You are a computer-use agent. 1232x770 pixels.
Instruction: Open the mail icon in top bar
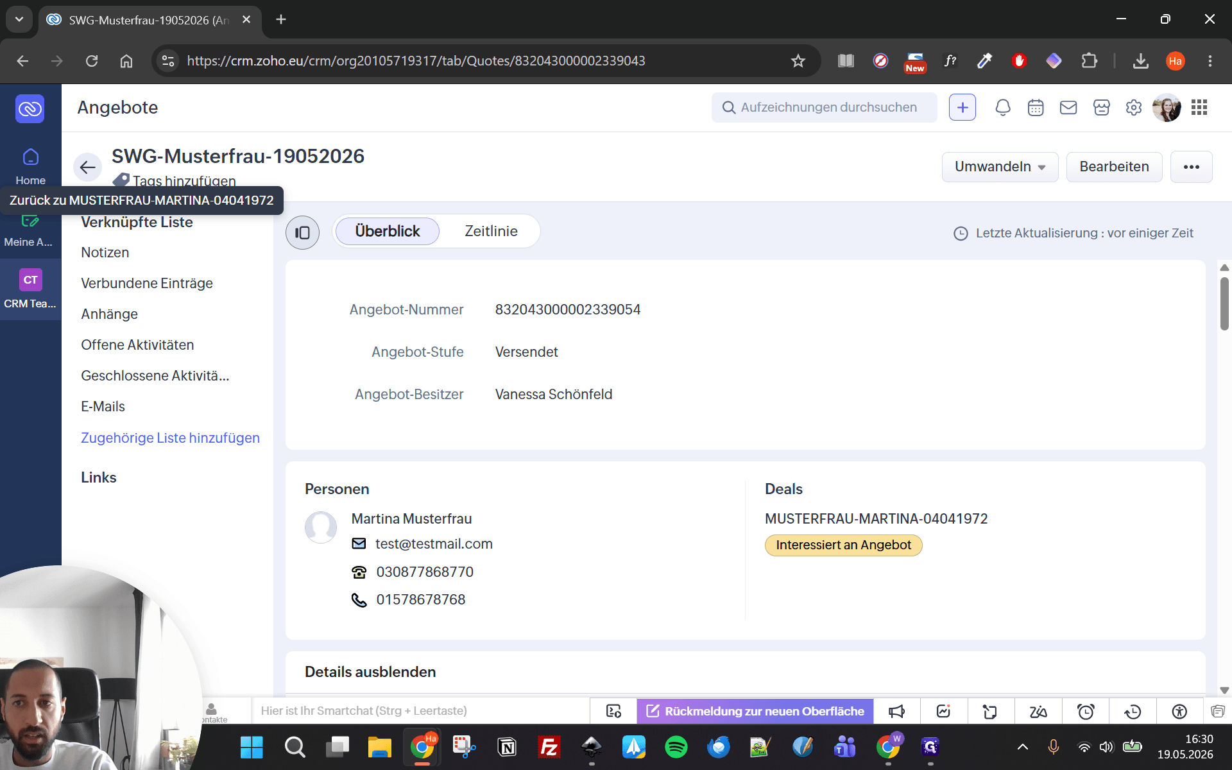[x=1068, y=108]
